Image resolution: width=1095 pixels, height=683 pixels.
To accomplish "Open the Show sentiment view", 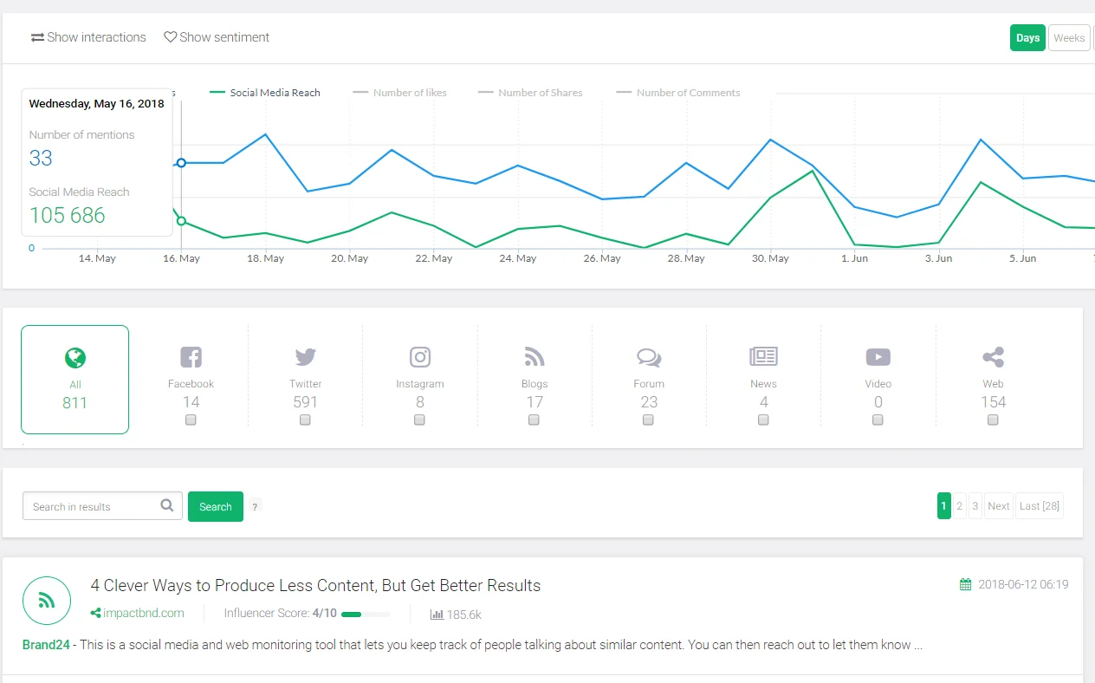I will [217, 37].
